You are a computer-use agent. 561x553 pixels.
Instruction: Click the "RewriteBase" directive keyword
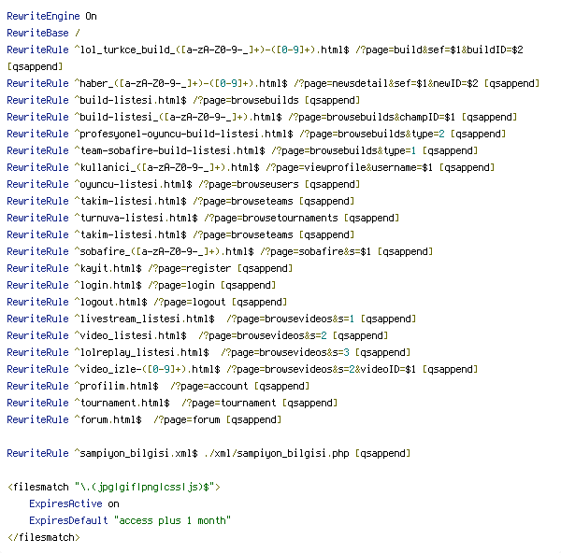point(37,34)
